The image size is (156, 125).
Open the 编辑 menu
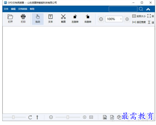[13, 9]
